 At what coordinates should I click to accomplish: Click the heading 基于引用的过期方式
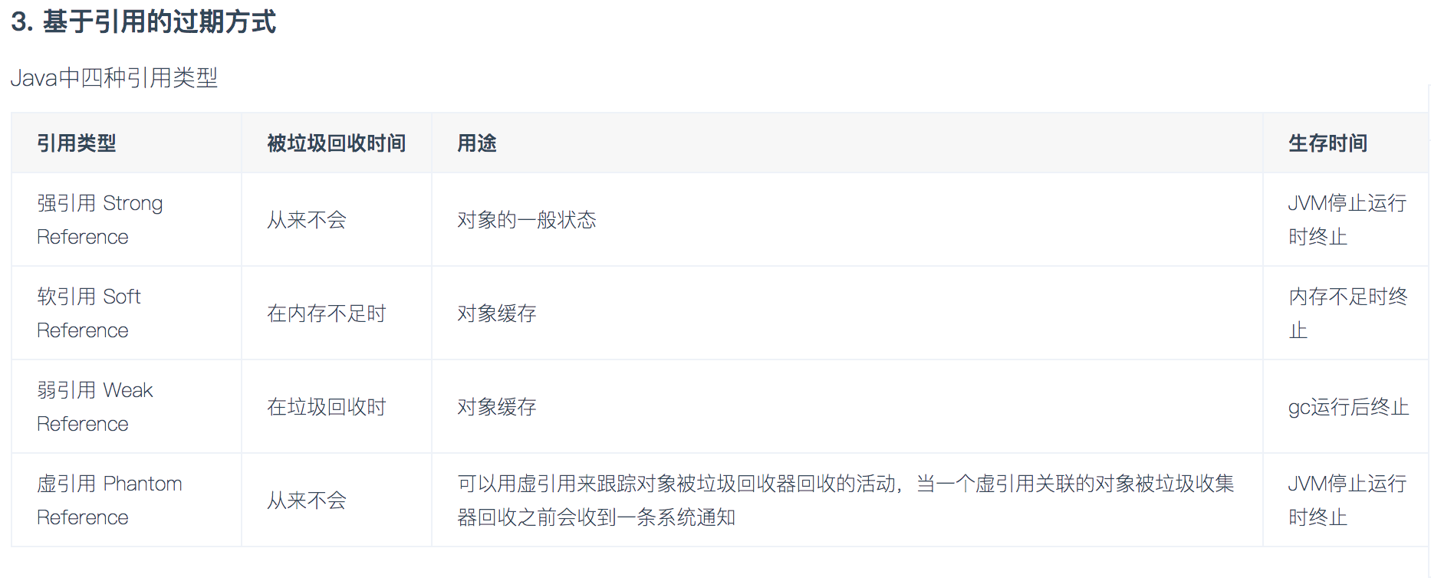click(143, 21)
